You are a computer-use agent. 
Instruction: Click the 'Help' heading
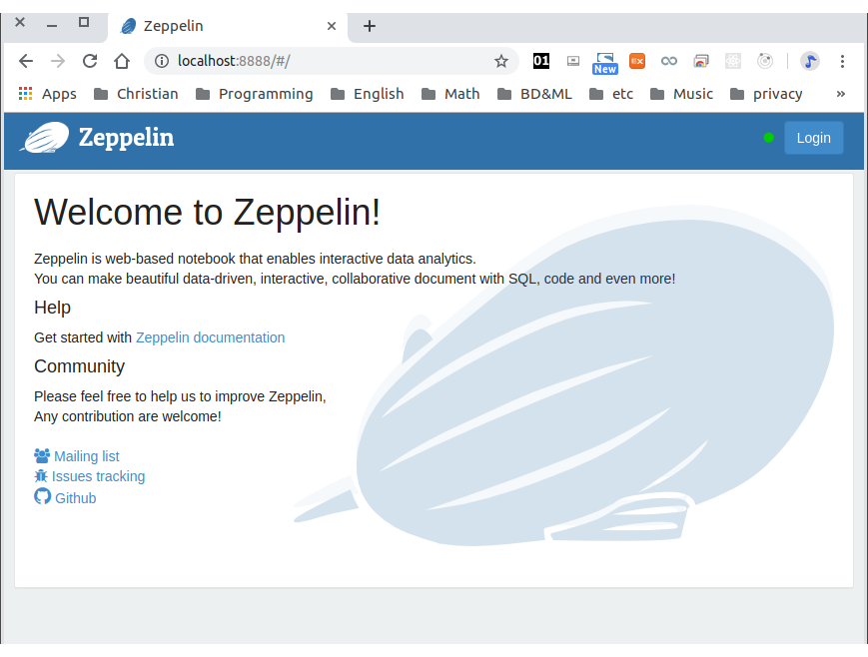[x=52, y=308]
